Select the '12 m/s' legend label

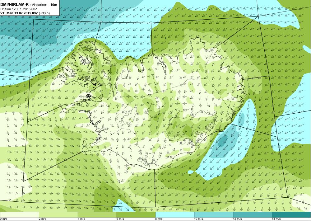(x=238, y=219)
